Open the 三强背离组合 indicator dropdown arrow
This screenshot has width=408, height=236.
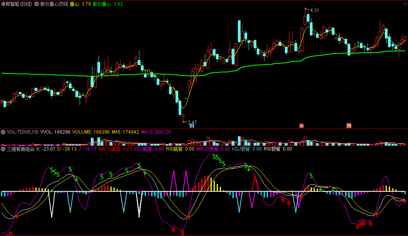click(3, 149)
